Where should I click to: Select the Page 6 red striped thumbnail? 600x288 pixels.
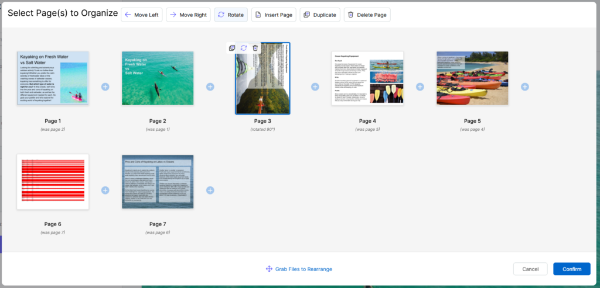pos(53,182)
